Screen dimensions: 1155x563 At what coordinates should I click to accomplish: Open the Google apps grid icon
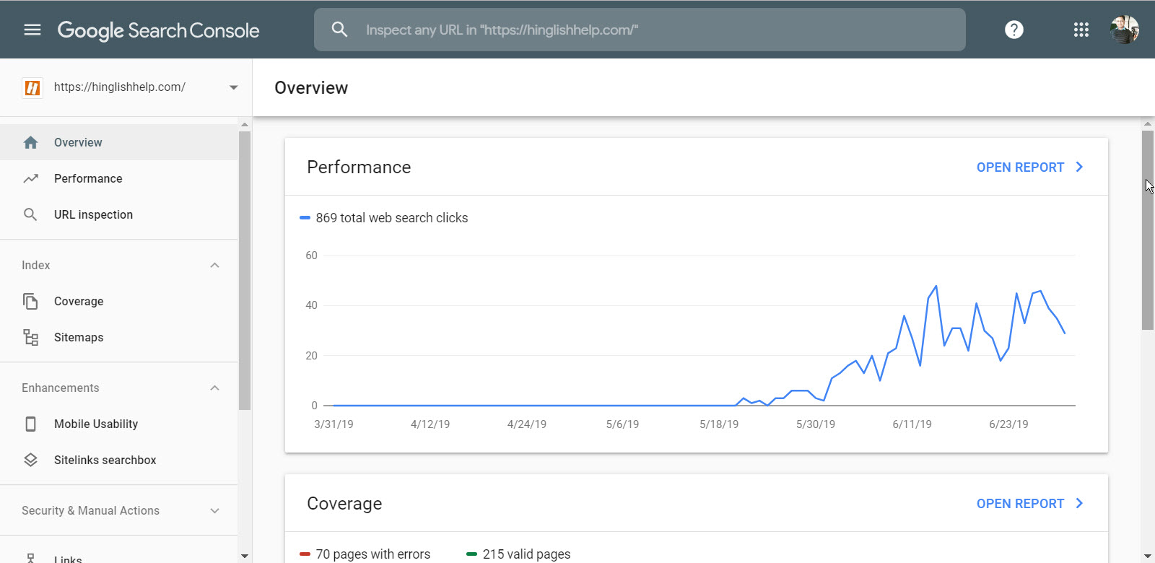pos(1081,30)
